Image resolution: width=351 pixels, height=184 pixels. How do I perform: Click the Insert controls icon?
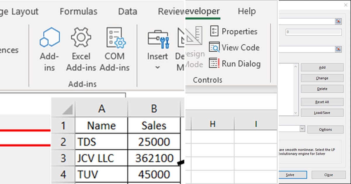pyautogui.click(x=158, y=39)
